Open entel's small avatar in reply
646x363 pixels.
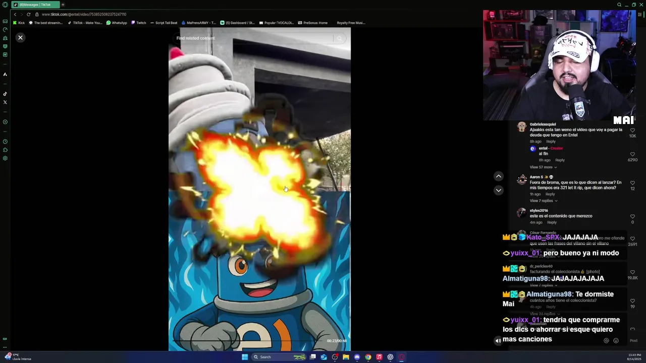point(532,149)
